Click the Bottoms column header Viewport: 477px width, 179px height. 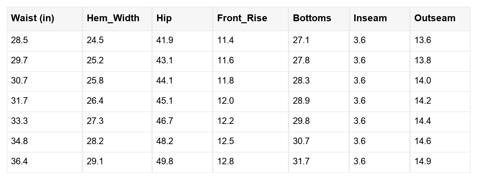click(319, 19)
